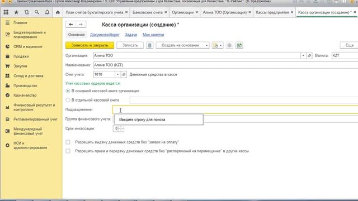Screen dimensions: 358x201
Task: Open CRM и маркетинг section
Action: click(x=28, y=47)
